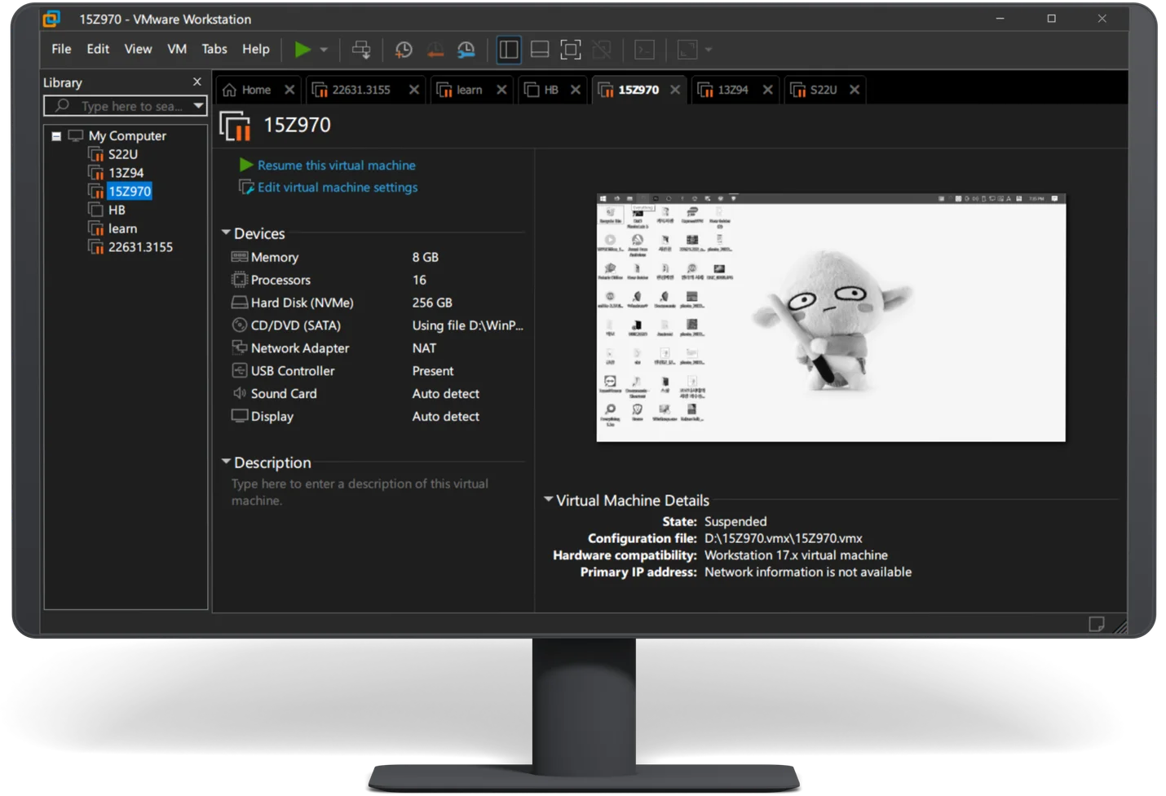Image resolution: width=1166 pixels, height=796 pixels.
Task: Close the 13Z94 tab
Action: (x=767, y=90)
